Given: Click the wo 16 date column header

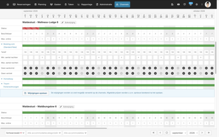Looking at the screenshot, I should point(110,16).
